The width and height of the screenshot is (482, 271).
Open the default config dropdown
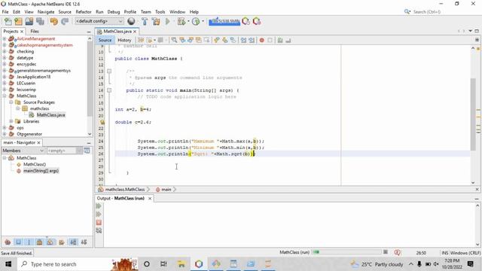tap(99, 21)
